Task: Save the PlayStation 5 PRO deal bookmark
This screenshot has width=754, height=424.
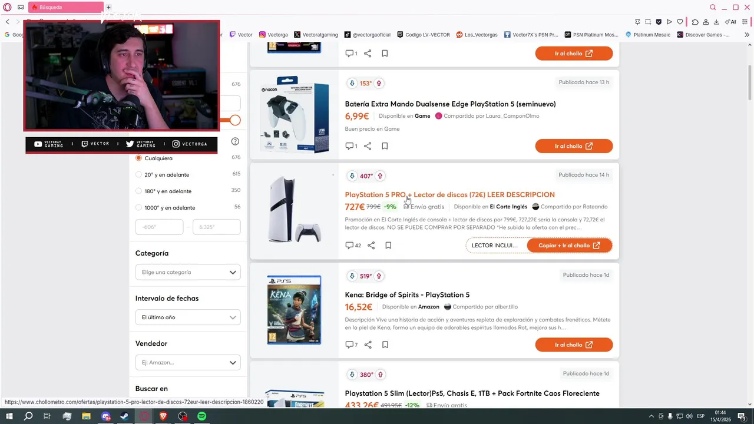Action: click(388, 246)
